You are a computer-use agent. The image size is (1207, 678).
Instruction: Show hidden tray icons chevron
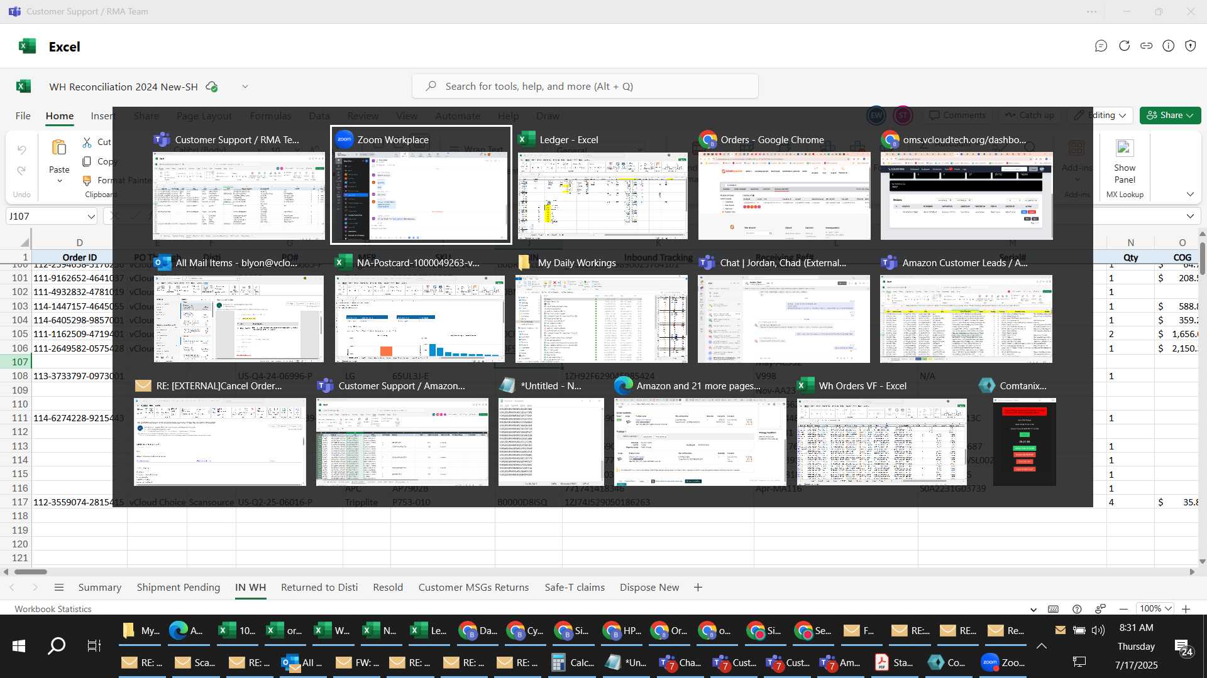tap(1041, 646)
